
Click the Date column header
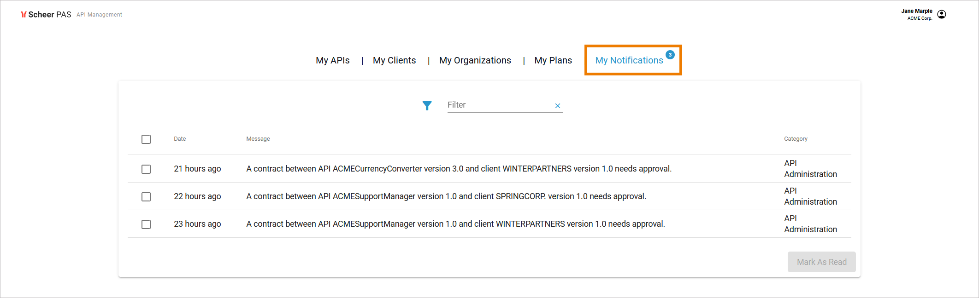(x=180, y=139)
